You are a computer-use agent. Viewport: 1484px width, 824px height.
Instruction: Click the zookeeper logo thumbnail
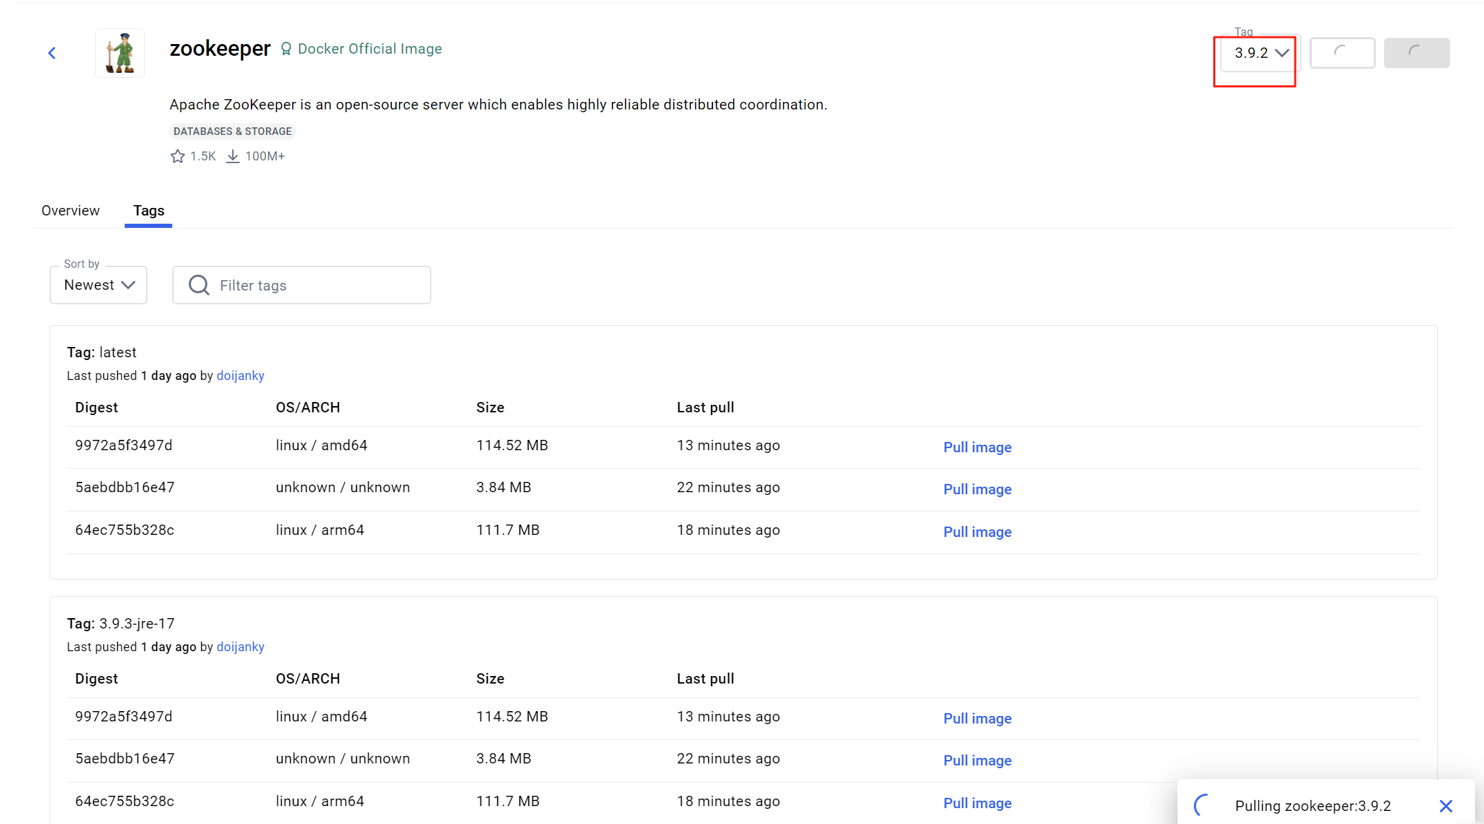click(120, 53)
